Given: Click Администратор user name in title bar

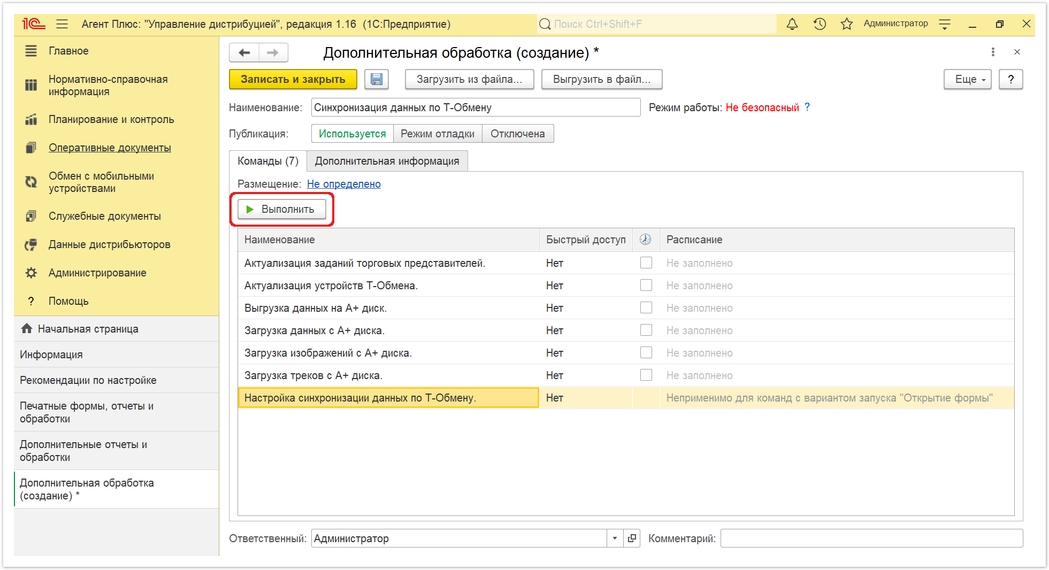Looking at the screenshot, I should (895, 24).
